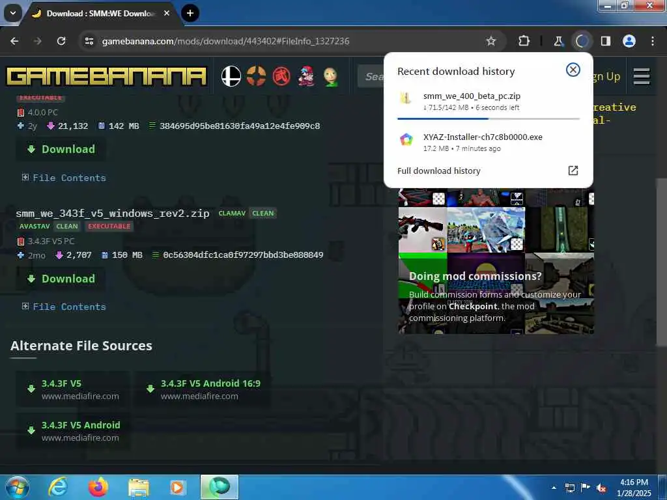Open a new browser tab
The height and width of the screenshot is (500, 667).
[x=190, y=13]
